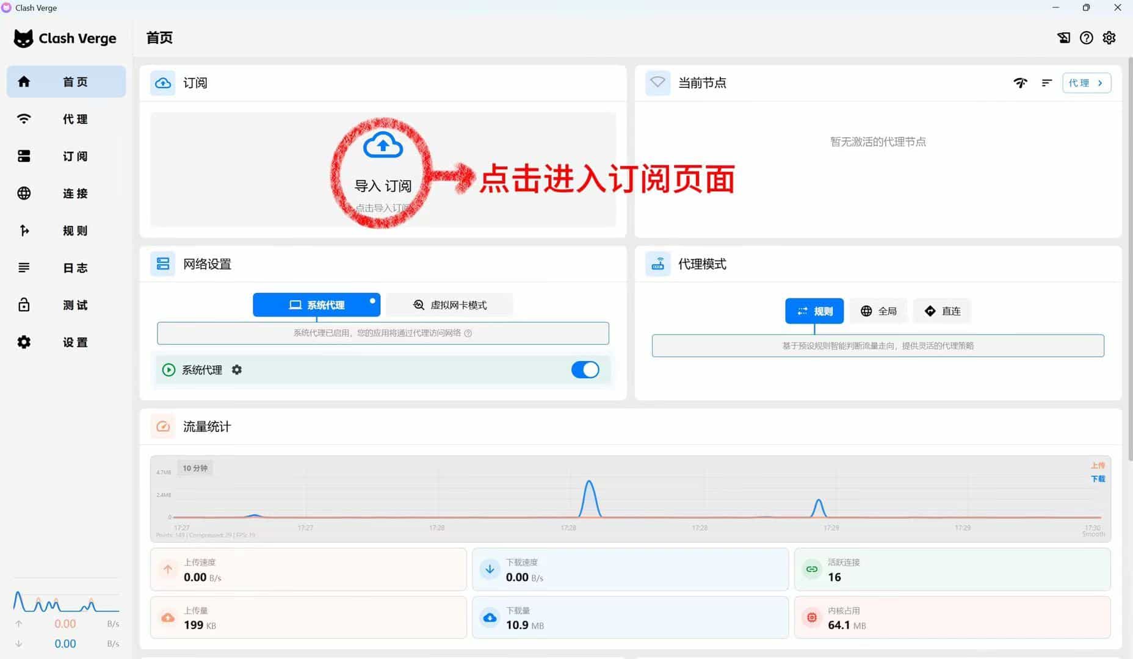Select the 规则 proxy mode
The height and width of the screenshot is (659, 1133).
click(814, 311)
